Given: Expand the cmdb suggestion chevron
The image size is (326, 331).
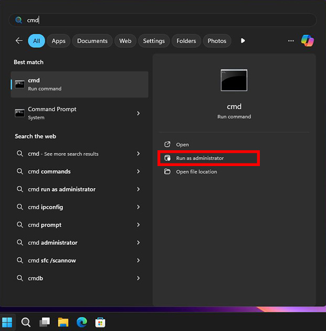Looking at the screenshot, I should (139, 278).
